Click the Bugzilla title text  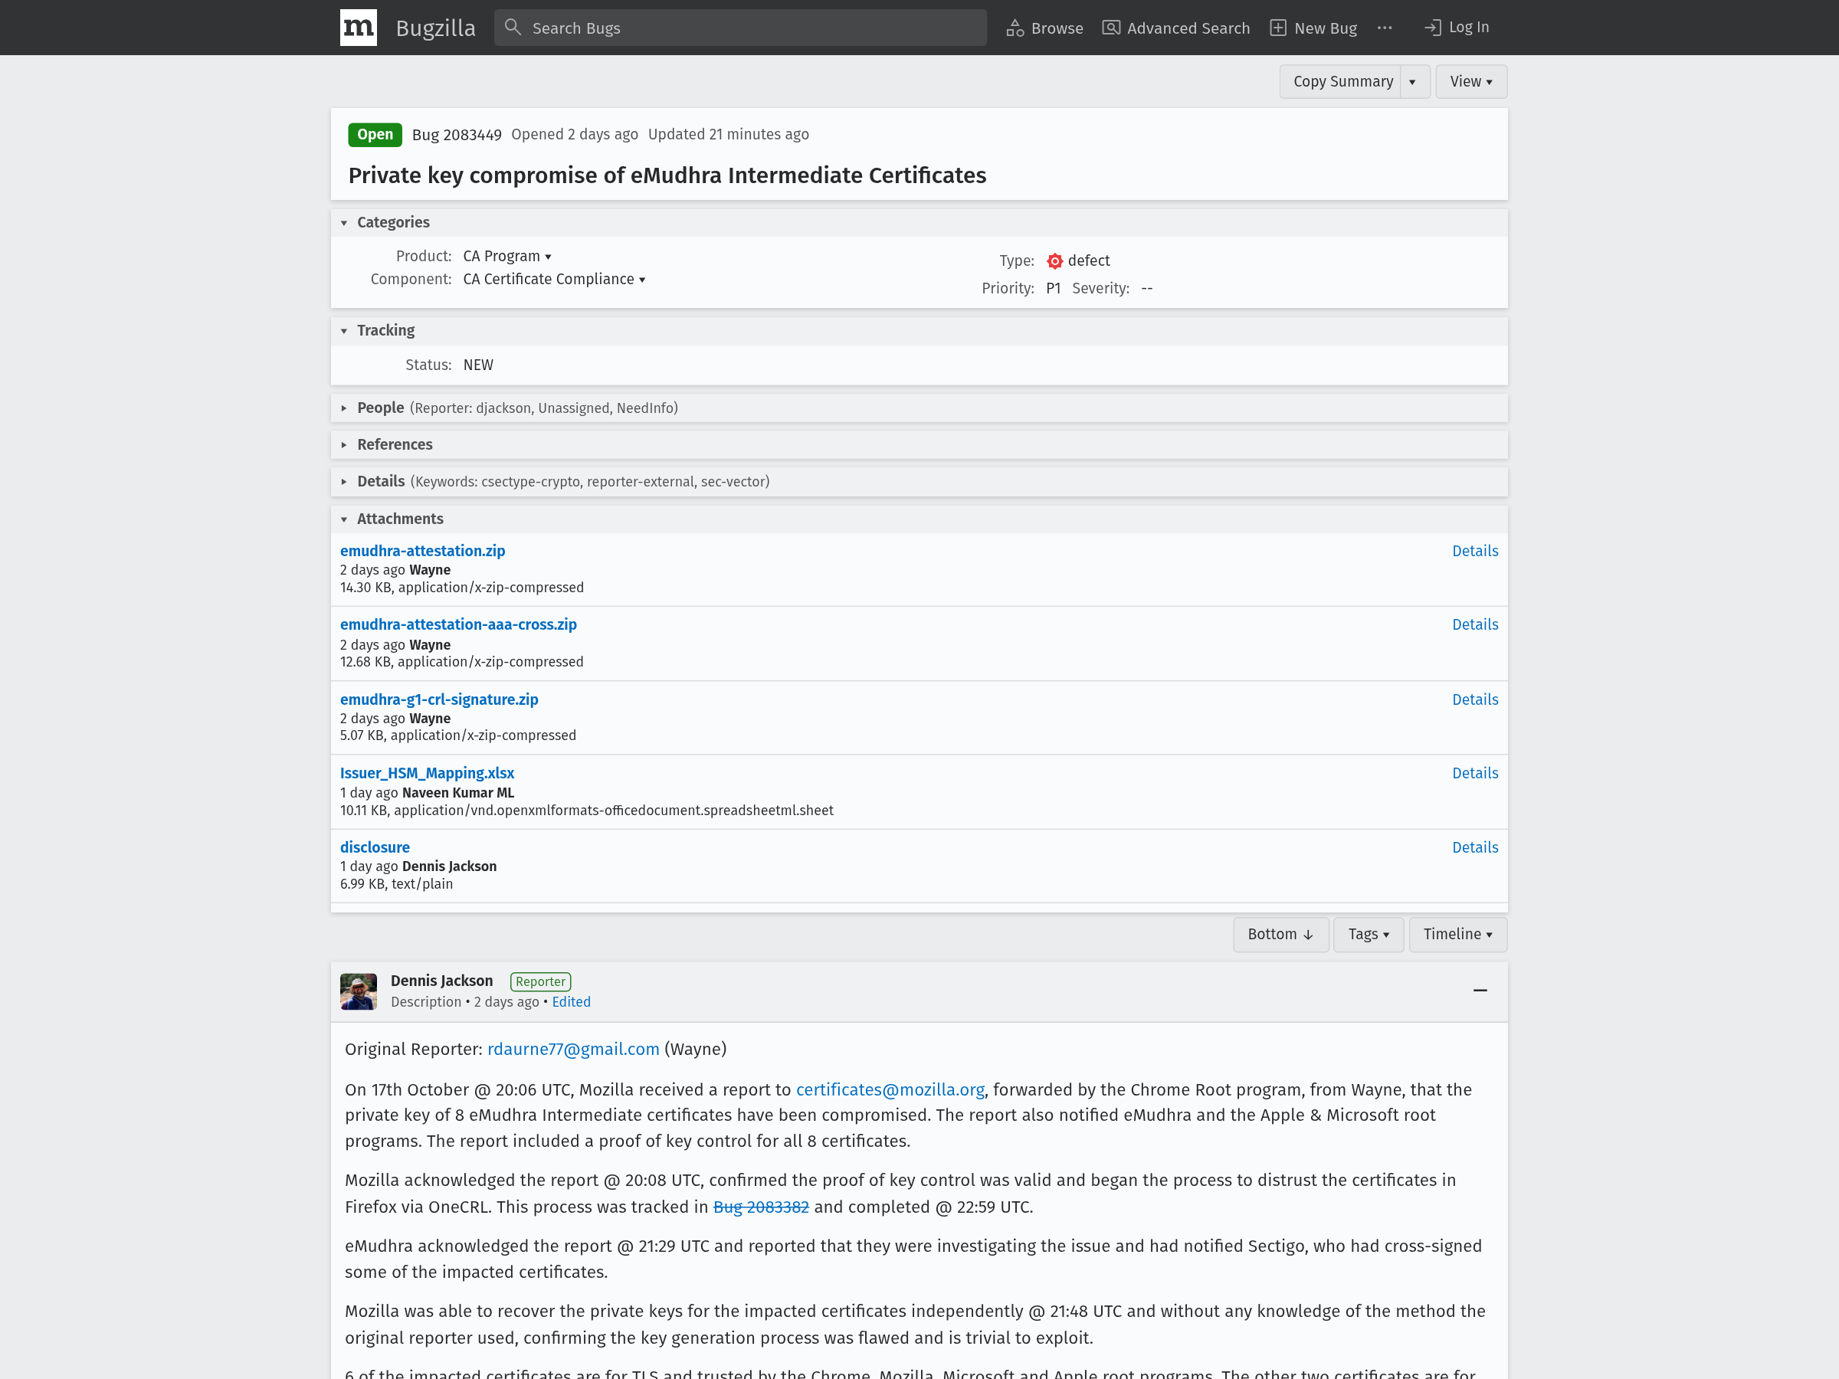pos(436,28)
